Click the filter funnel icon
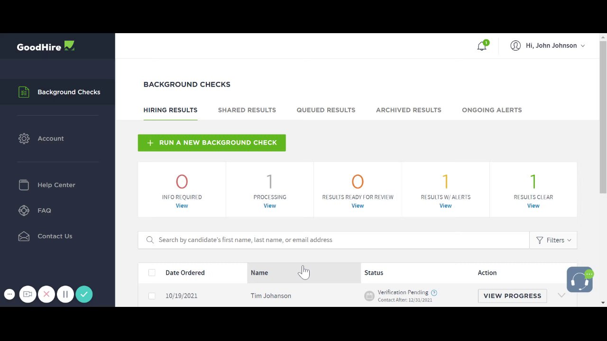607x341 pixels. 540,240
